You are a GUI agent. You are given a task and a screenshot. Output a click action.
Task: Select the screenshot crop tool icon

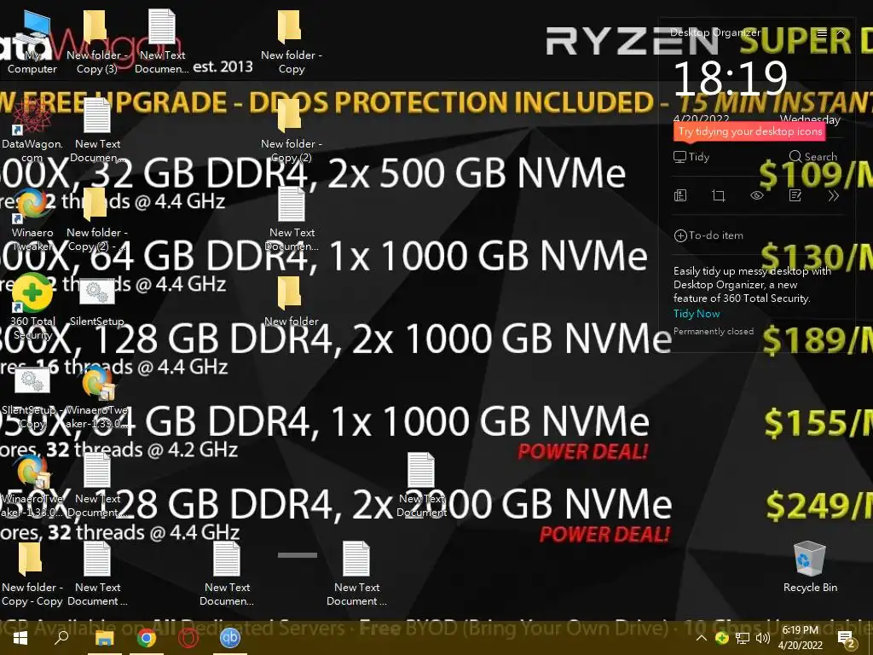[x=719, y=195]
